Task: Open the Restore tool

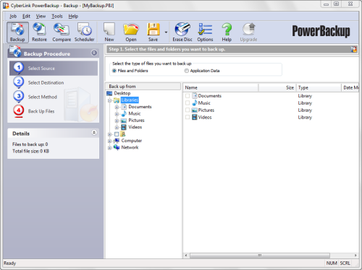Action: 39,32
